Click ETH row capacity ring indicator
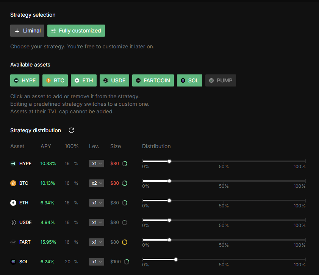 (125, 203)
